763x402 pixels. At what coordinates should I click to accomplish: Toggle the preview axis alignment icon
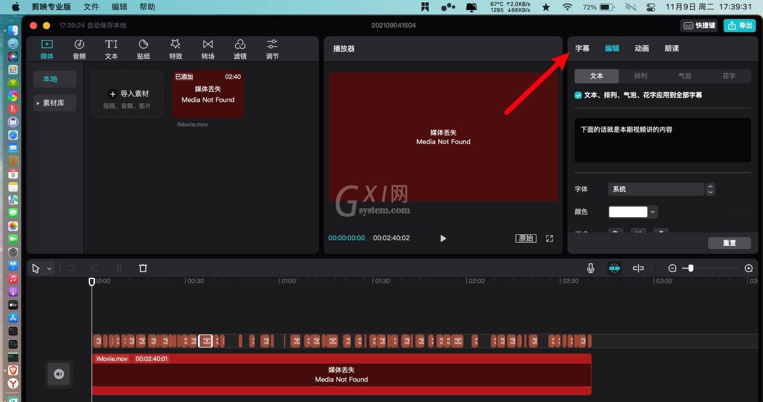point(638,268)
